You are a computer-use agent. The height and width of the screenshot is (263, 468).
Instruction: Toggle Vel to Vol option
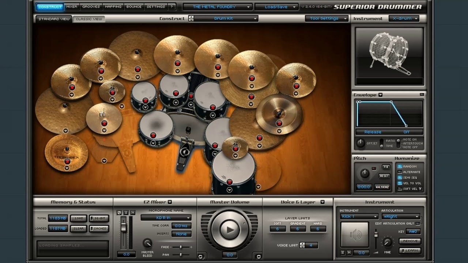(400, 183)
